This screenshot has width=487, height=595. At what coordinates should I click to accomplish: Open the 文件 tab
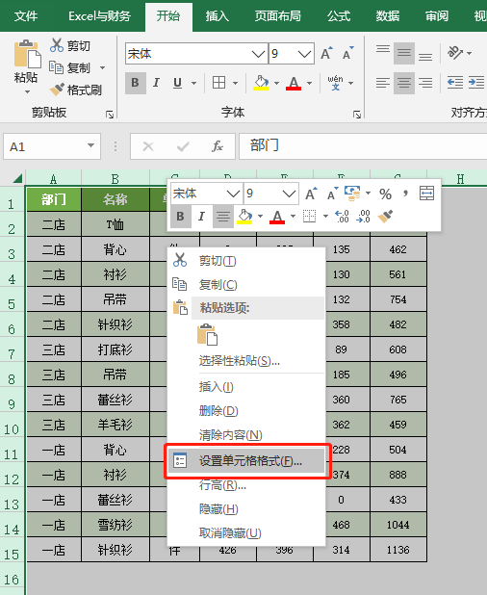click(x=26, y=16)
